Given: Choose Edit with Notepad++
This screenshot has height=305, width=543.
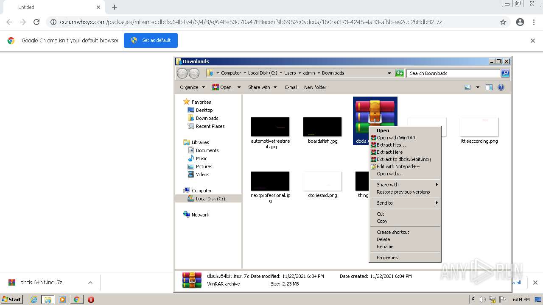Looking at the screenshot, I should coord(405,166).
